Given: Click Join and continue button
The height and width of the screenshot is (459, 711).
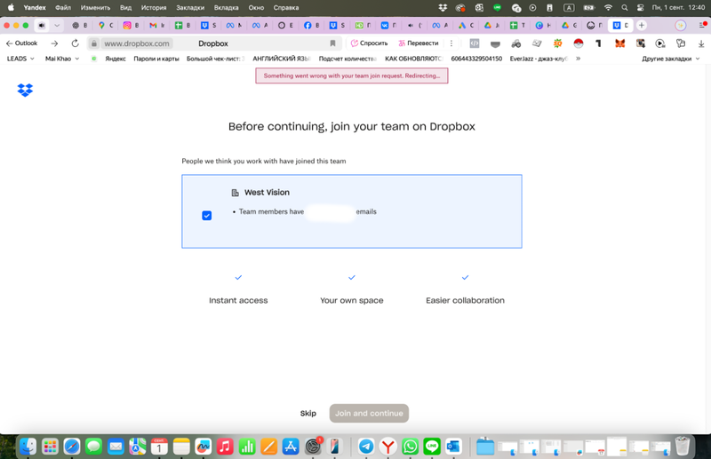Looking at the screenshot, I should 369,413.
